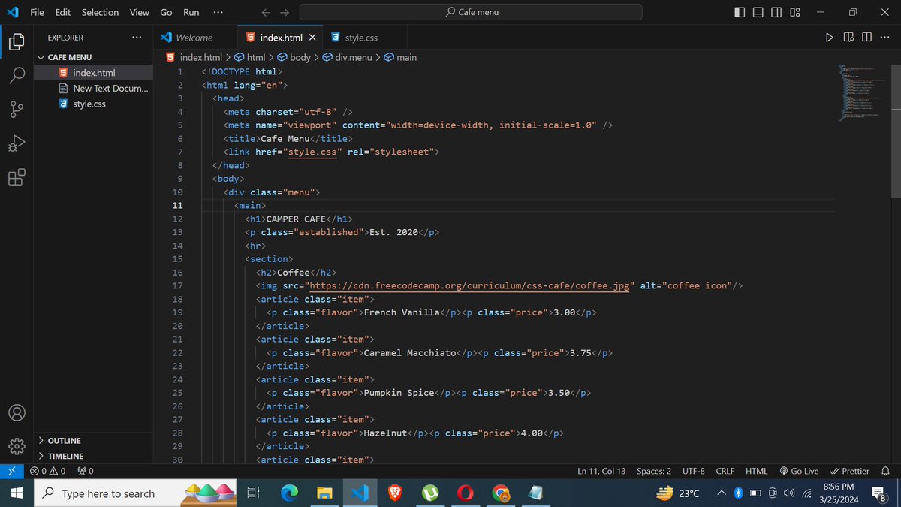The image size is (901, 507).
Task: Click the Prettier status item
Action: (x=850, y=471)
